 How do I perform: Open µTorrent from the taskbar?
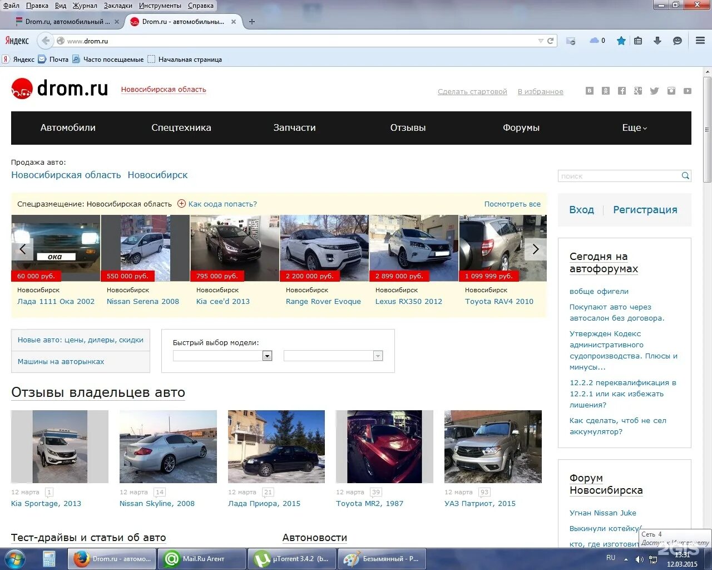coord(291,558)
